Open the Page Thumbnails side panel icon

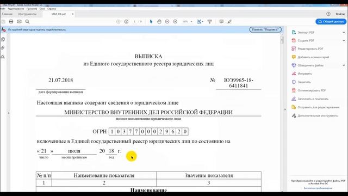tap(3, 39)
